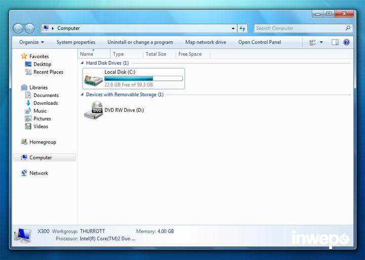Open Recent Places in navigation pane
Viewport: 365px width, 260px height.
48,72
